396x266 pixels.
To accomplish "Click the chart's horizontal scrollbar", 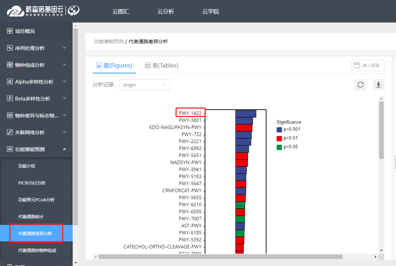I will click(x=220, y=256).
